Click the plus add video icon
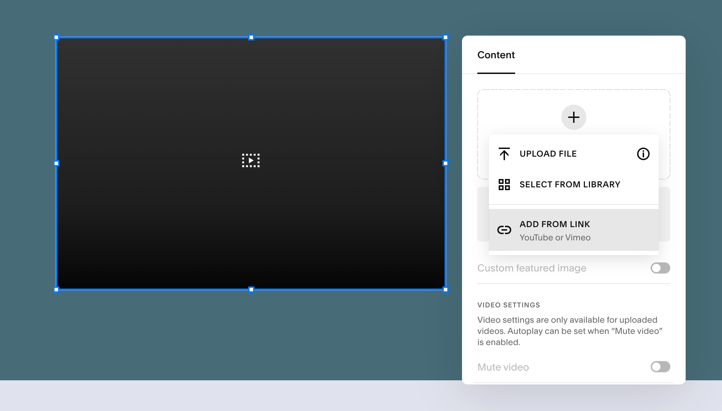 point(573,117)
